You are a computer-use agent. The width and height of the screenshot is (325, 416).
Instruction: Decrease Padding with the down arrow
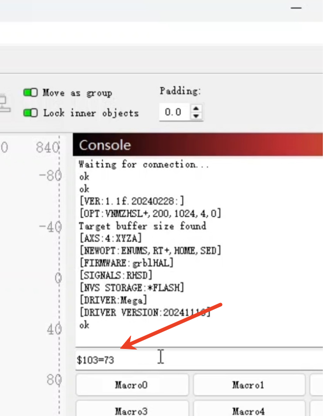point(196,116)
